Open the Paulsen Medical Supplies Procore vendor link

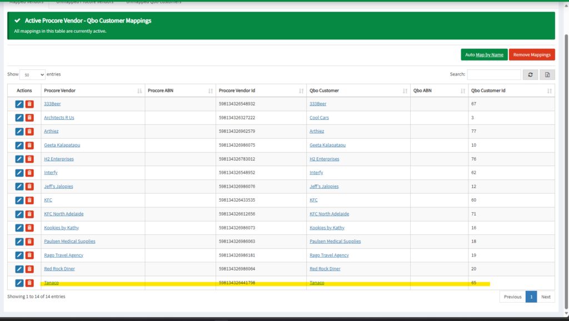click(x=69, y=242)
